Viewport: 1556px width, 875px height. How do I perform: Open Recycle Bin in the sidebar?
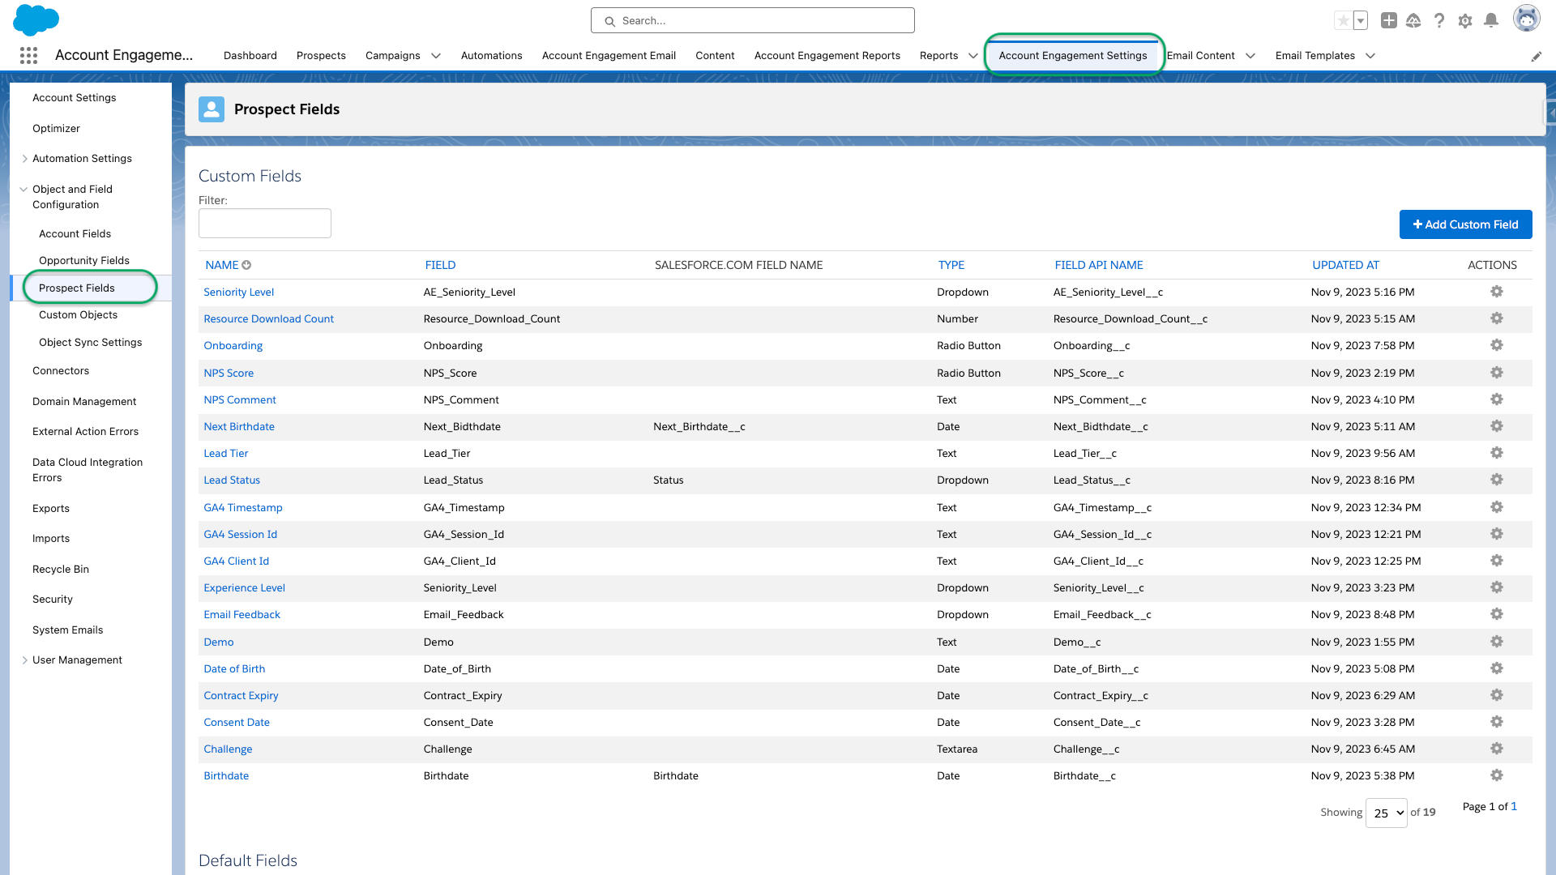click(61, 570)
